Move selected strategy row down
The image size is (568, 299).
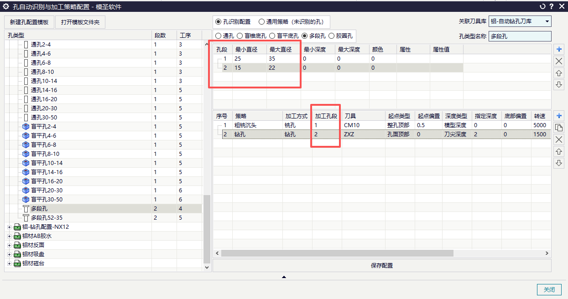tap(559, 163)
